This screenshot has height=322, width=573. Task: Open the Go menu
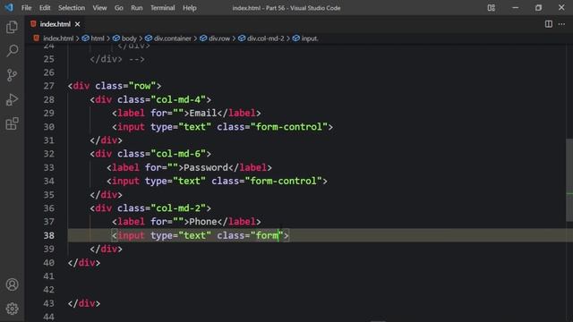[119, 8]
